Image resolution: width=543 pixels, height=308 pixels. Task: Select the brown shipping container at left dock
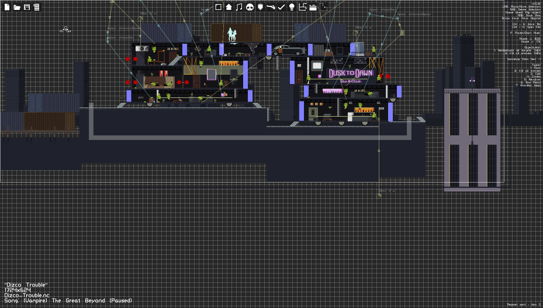pos(49,121)
